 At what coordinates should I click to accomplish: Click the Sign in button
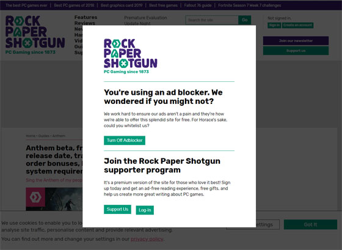pyautogui.click(x=274, y=25)
